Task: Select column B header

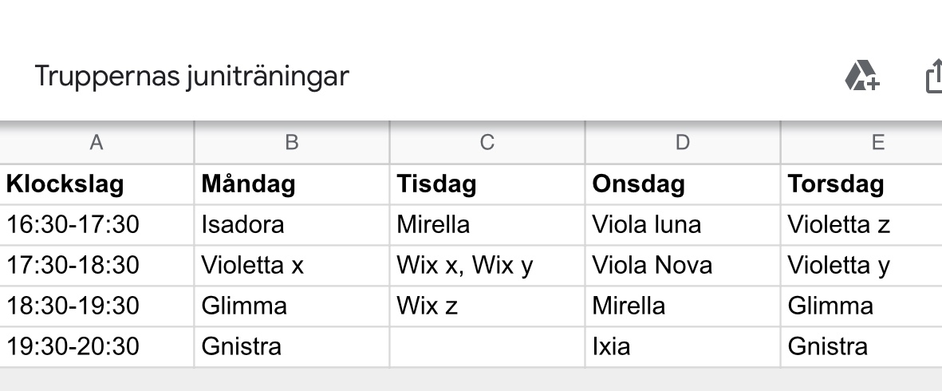Action: [292, 143]
